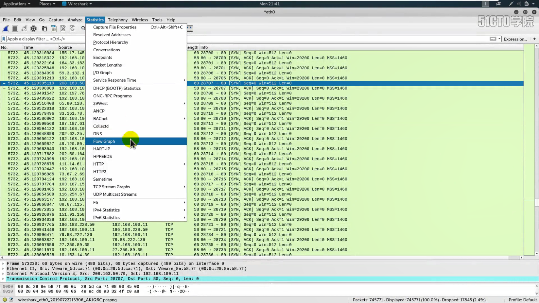Reload this capture file
539x303 pixels.
tap(72, 28)
